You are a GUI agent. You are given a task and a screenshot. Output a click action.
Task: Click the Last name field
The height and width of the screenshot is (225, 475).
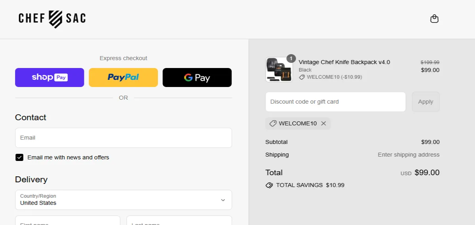(x=179, y=220)
